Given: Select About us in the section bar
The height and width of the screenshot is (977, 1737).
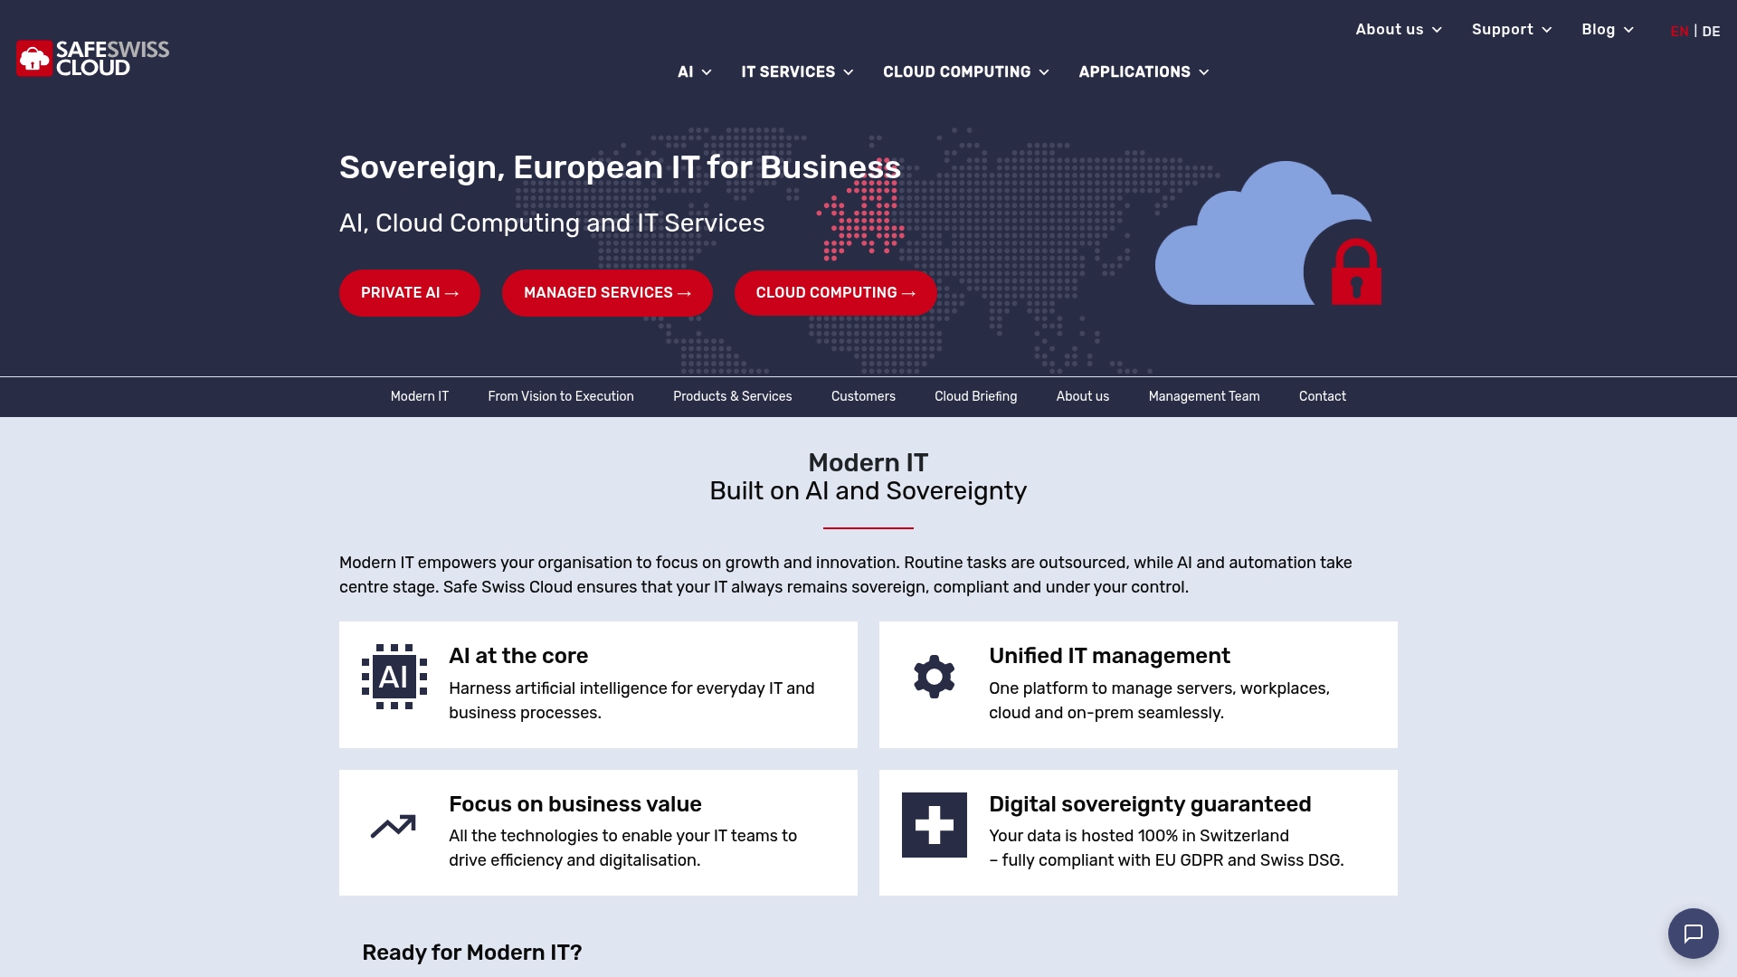Looking at the screenshot, I should 1083,396.
